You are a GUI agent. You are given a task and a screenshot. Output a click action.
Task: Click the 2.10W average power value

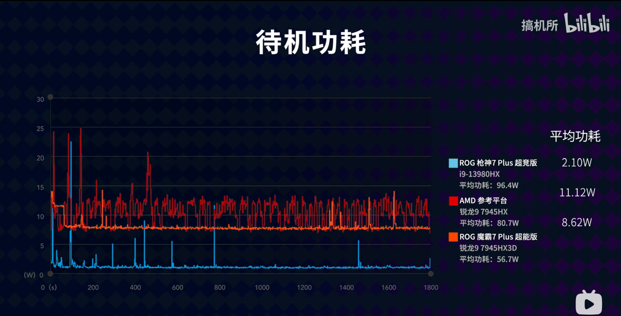tap(576, 163)
